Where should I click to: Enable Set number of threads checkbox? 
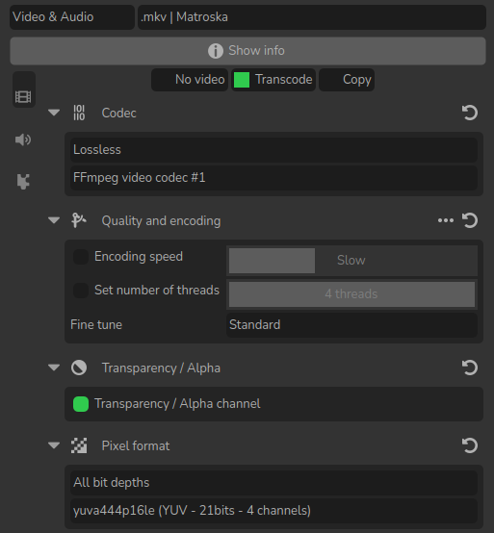pos(81,291)
